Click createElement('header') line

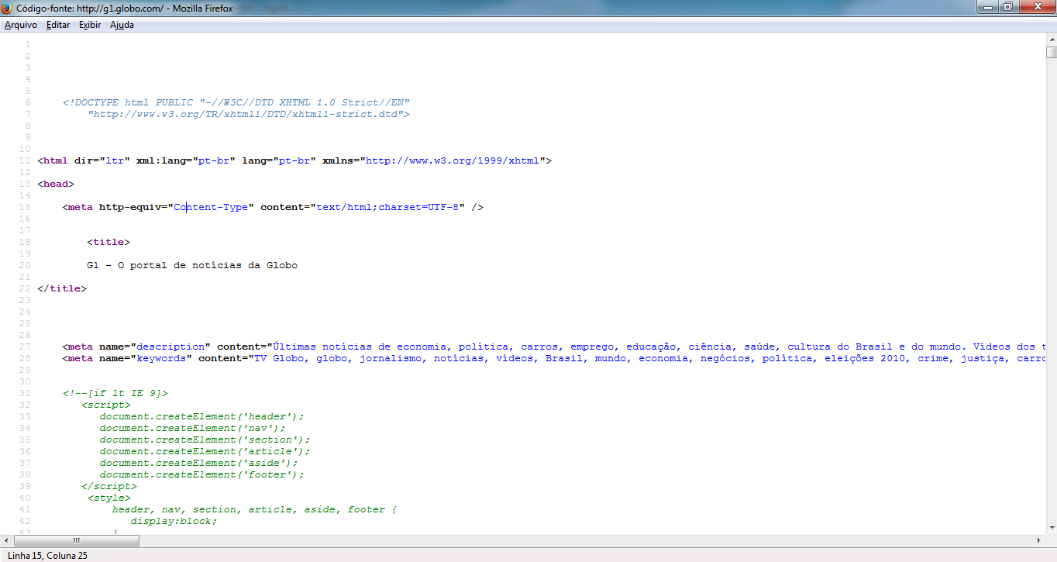click(201, 416)
